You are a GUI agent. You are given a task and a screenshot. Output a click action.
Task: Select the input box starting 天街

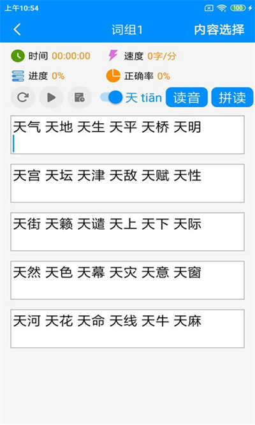(127, 232)
